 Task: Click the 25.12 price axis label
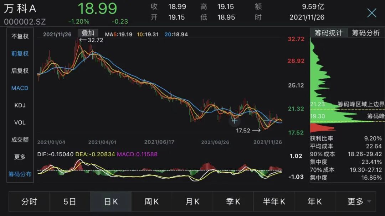click(296, 85)
